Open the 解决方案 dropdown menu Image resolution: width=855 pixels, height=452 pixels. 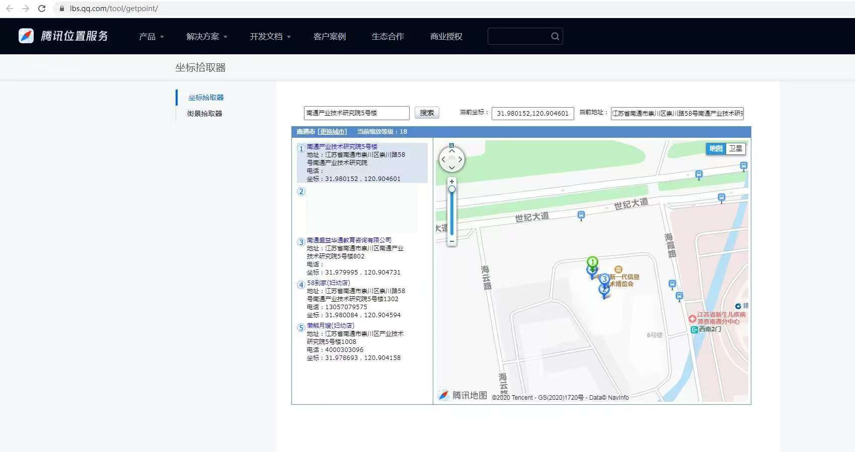tap(206, 37)
